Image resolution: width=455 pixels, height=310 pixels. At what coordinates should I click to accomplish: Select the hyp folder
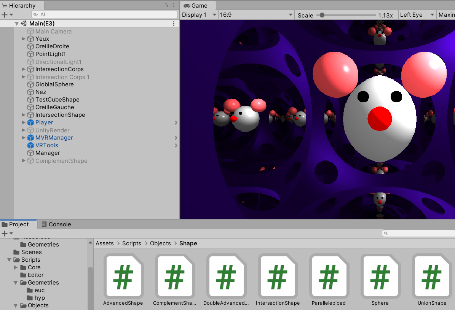pyautogui.click(x=36, y=298)
